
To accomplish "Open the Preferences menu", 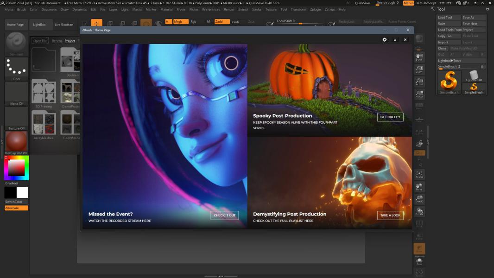I will point(211,9).
